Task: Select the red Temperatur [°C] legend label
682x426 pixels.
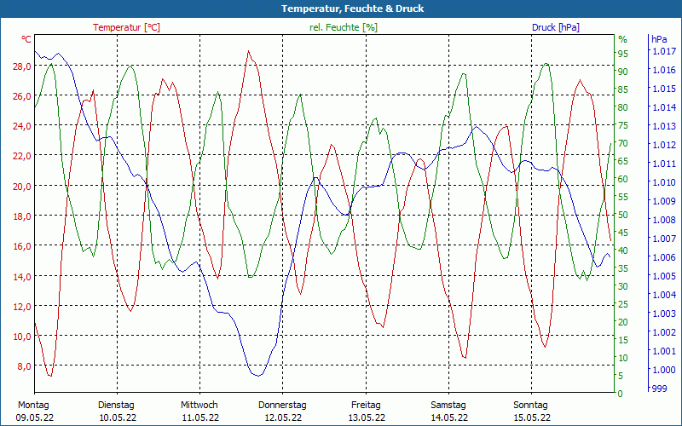Action: pos(126,27)
